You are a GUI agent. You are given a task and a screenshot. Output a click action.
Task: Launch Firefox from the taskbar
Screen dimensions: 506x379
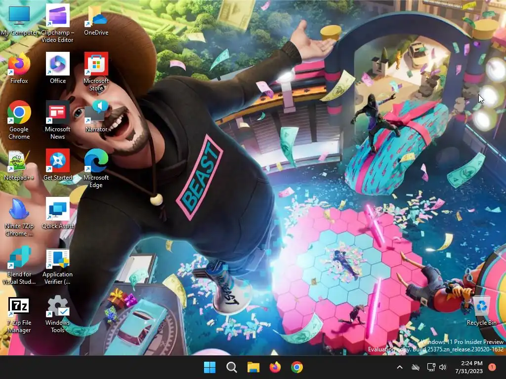point(275,367)
